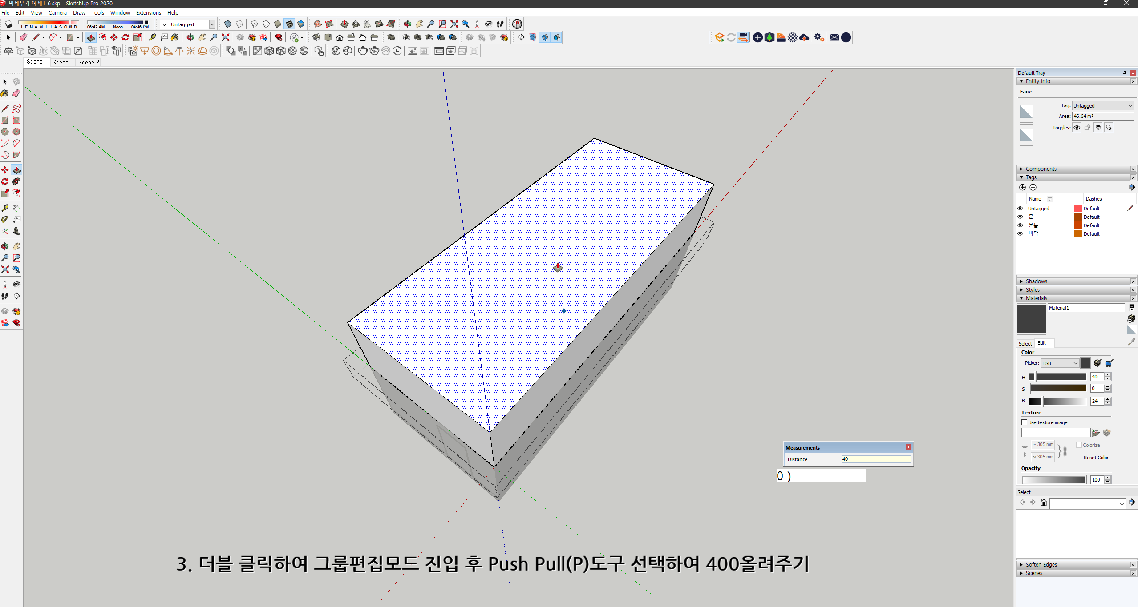
Task: Open the Camera menu
Action: tap(57, 12)
